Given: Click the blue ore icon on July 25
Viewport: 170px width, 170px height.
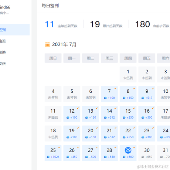Looking at the screenshot, I should (48, 157).
